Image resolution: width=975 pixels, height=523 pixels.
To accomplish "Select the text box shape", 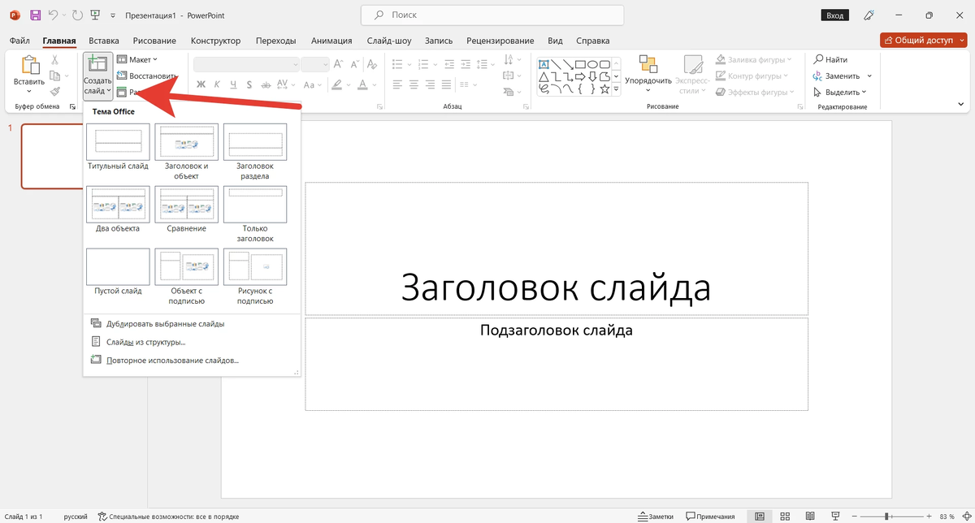I will pos(543,64).
